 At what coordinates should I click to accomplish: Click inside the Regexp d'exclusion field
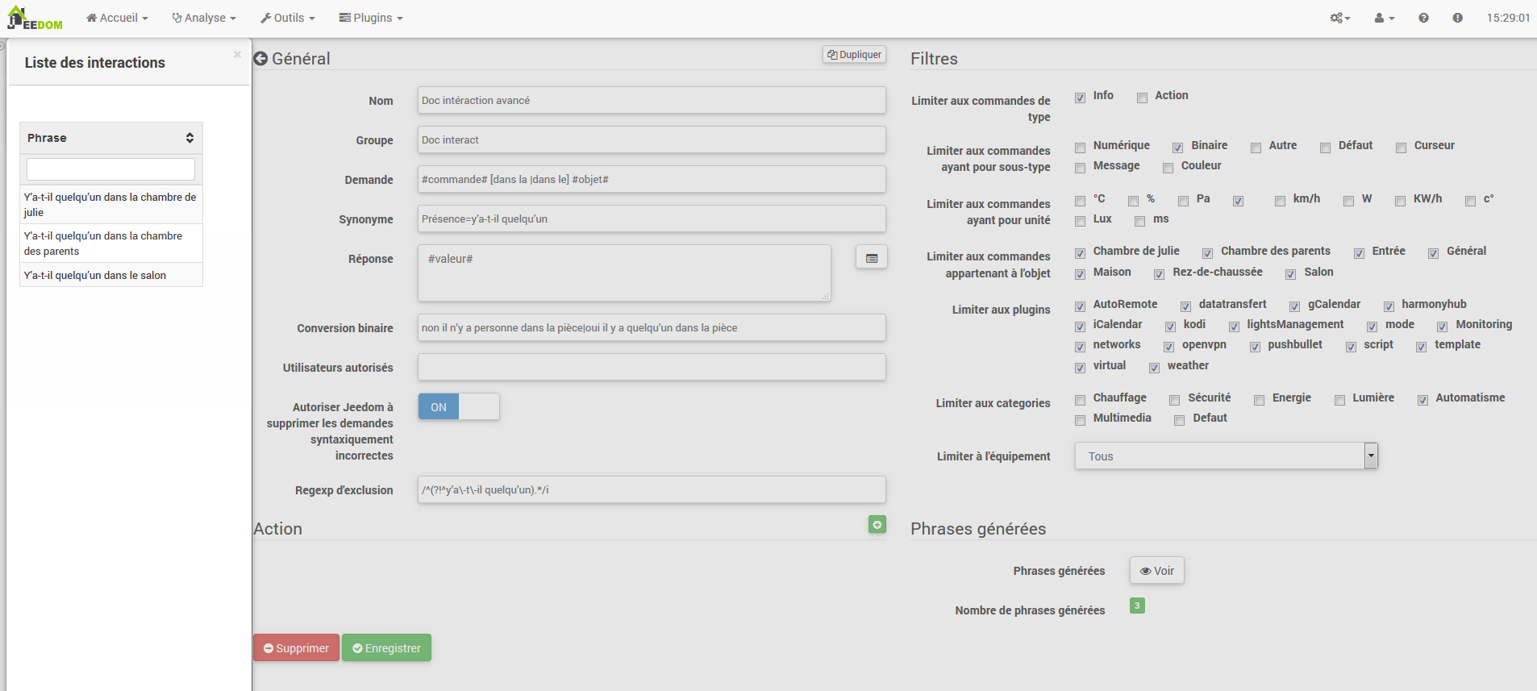tap(651, 489)
